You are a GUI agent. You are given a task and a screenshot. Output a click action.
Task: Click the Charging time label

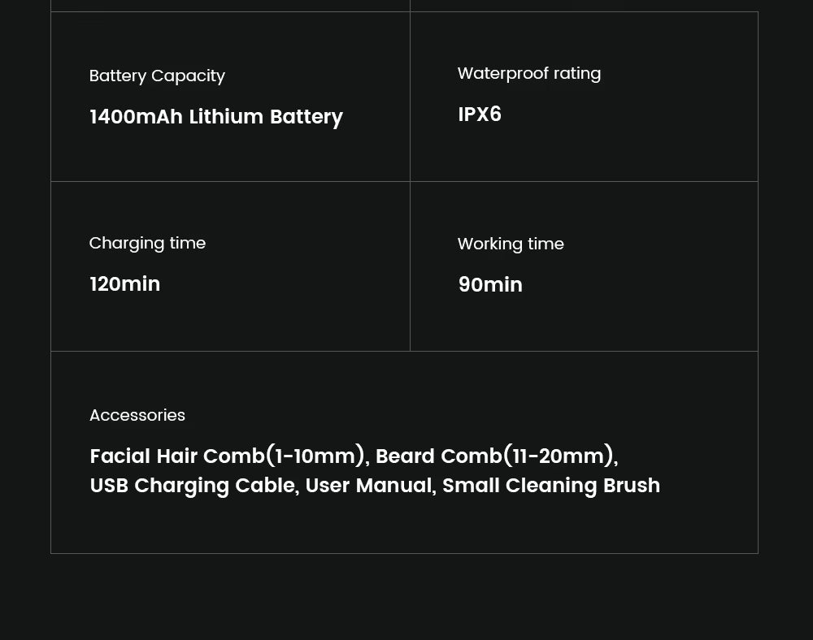click(147, 243)
